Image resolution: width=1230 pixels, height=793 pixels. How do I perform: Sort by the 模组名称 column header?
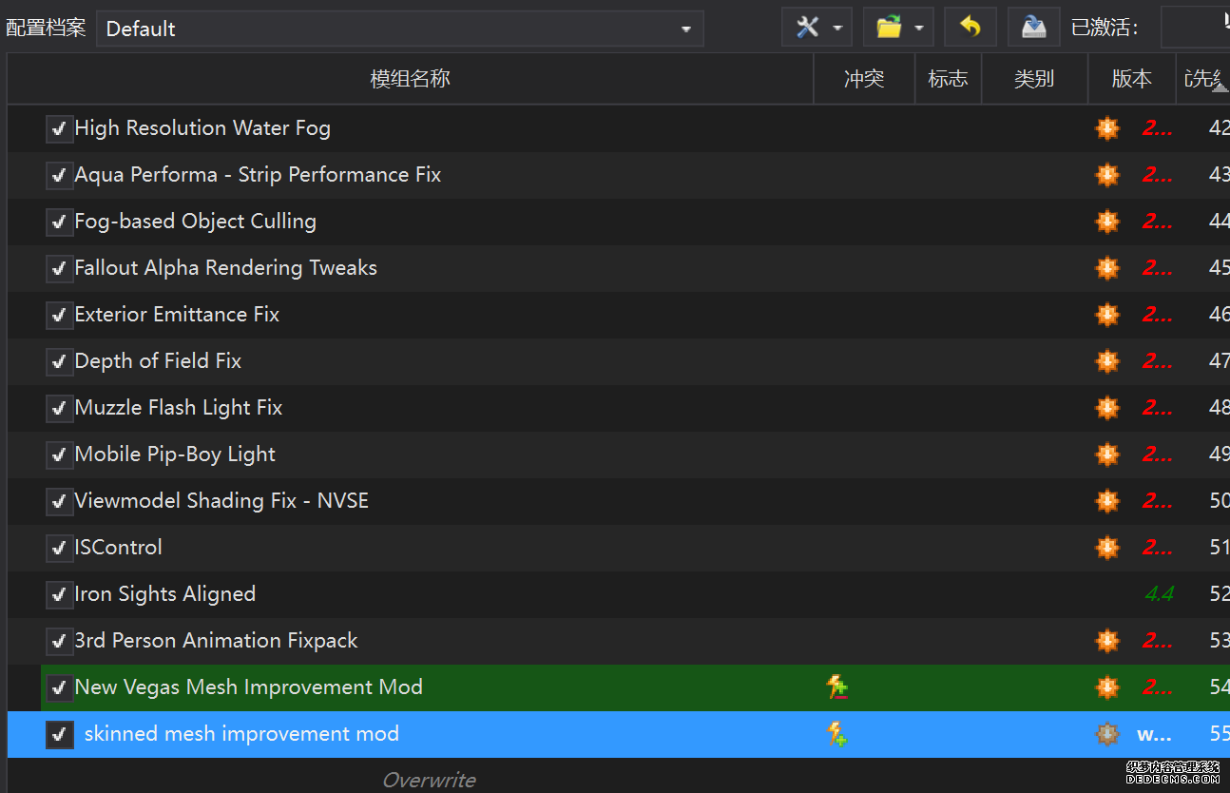pos(410,79)
